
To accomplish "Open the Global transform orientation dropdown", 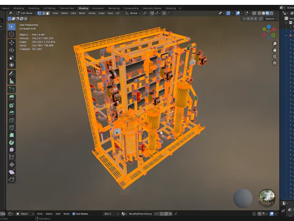I will [133, 14].
